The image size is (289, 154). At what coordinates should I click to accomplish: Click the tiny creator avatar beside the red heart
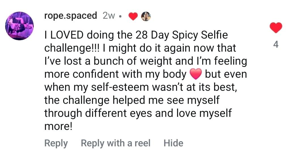tap(146, 16)
